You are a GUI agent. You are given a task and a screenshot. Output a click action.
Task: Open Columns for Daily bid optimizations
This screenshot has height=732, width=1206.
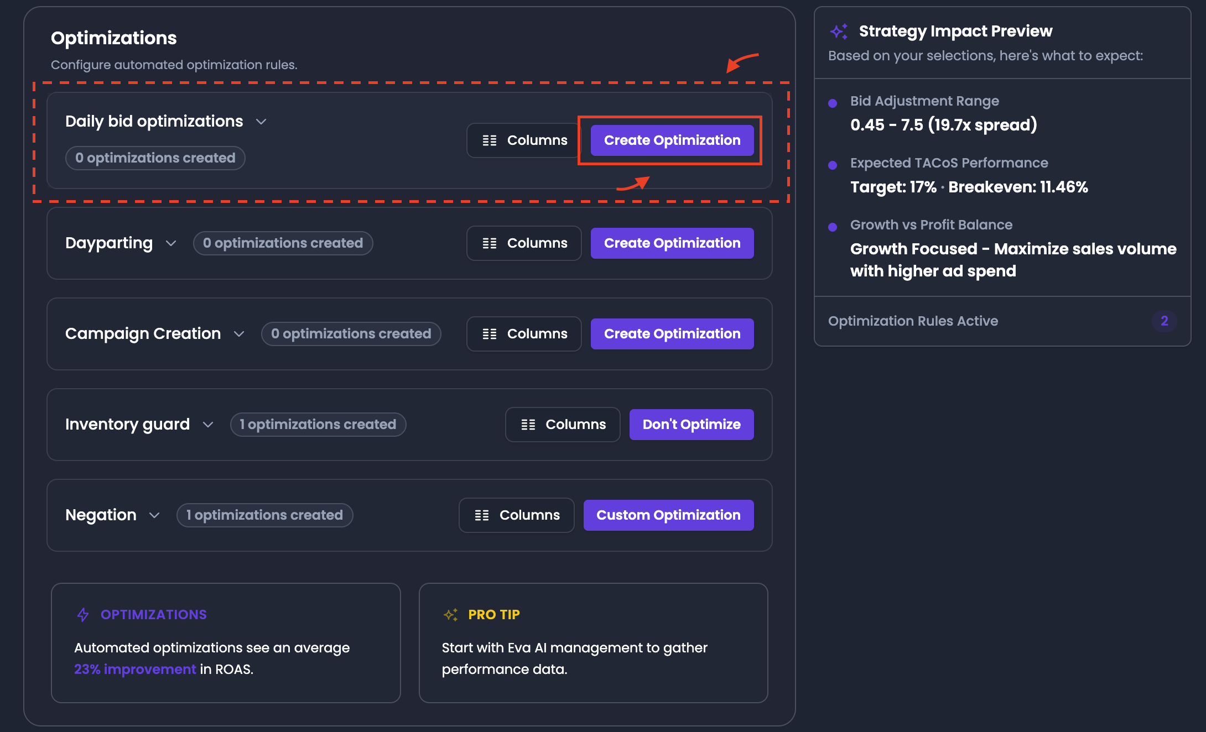[524, 140]
